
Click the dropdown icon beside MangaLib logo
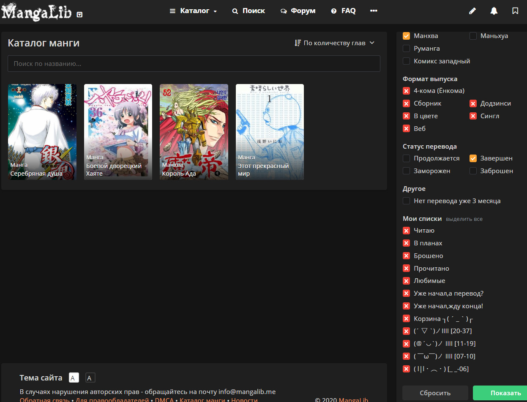coord(79,15)
